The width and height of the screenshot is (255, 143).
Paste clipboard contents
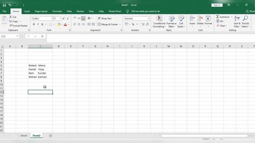4,21
